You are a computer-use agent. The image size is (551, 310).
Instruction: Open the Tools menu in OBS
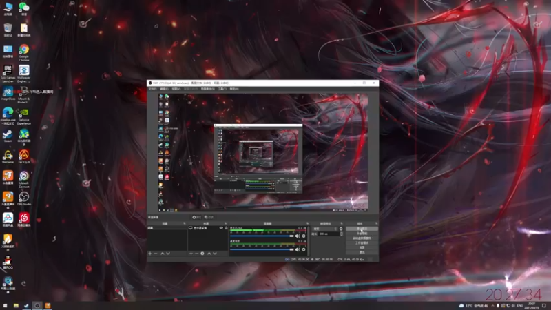222,89
